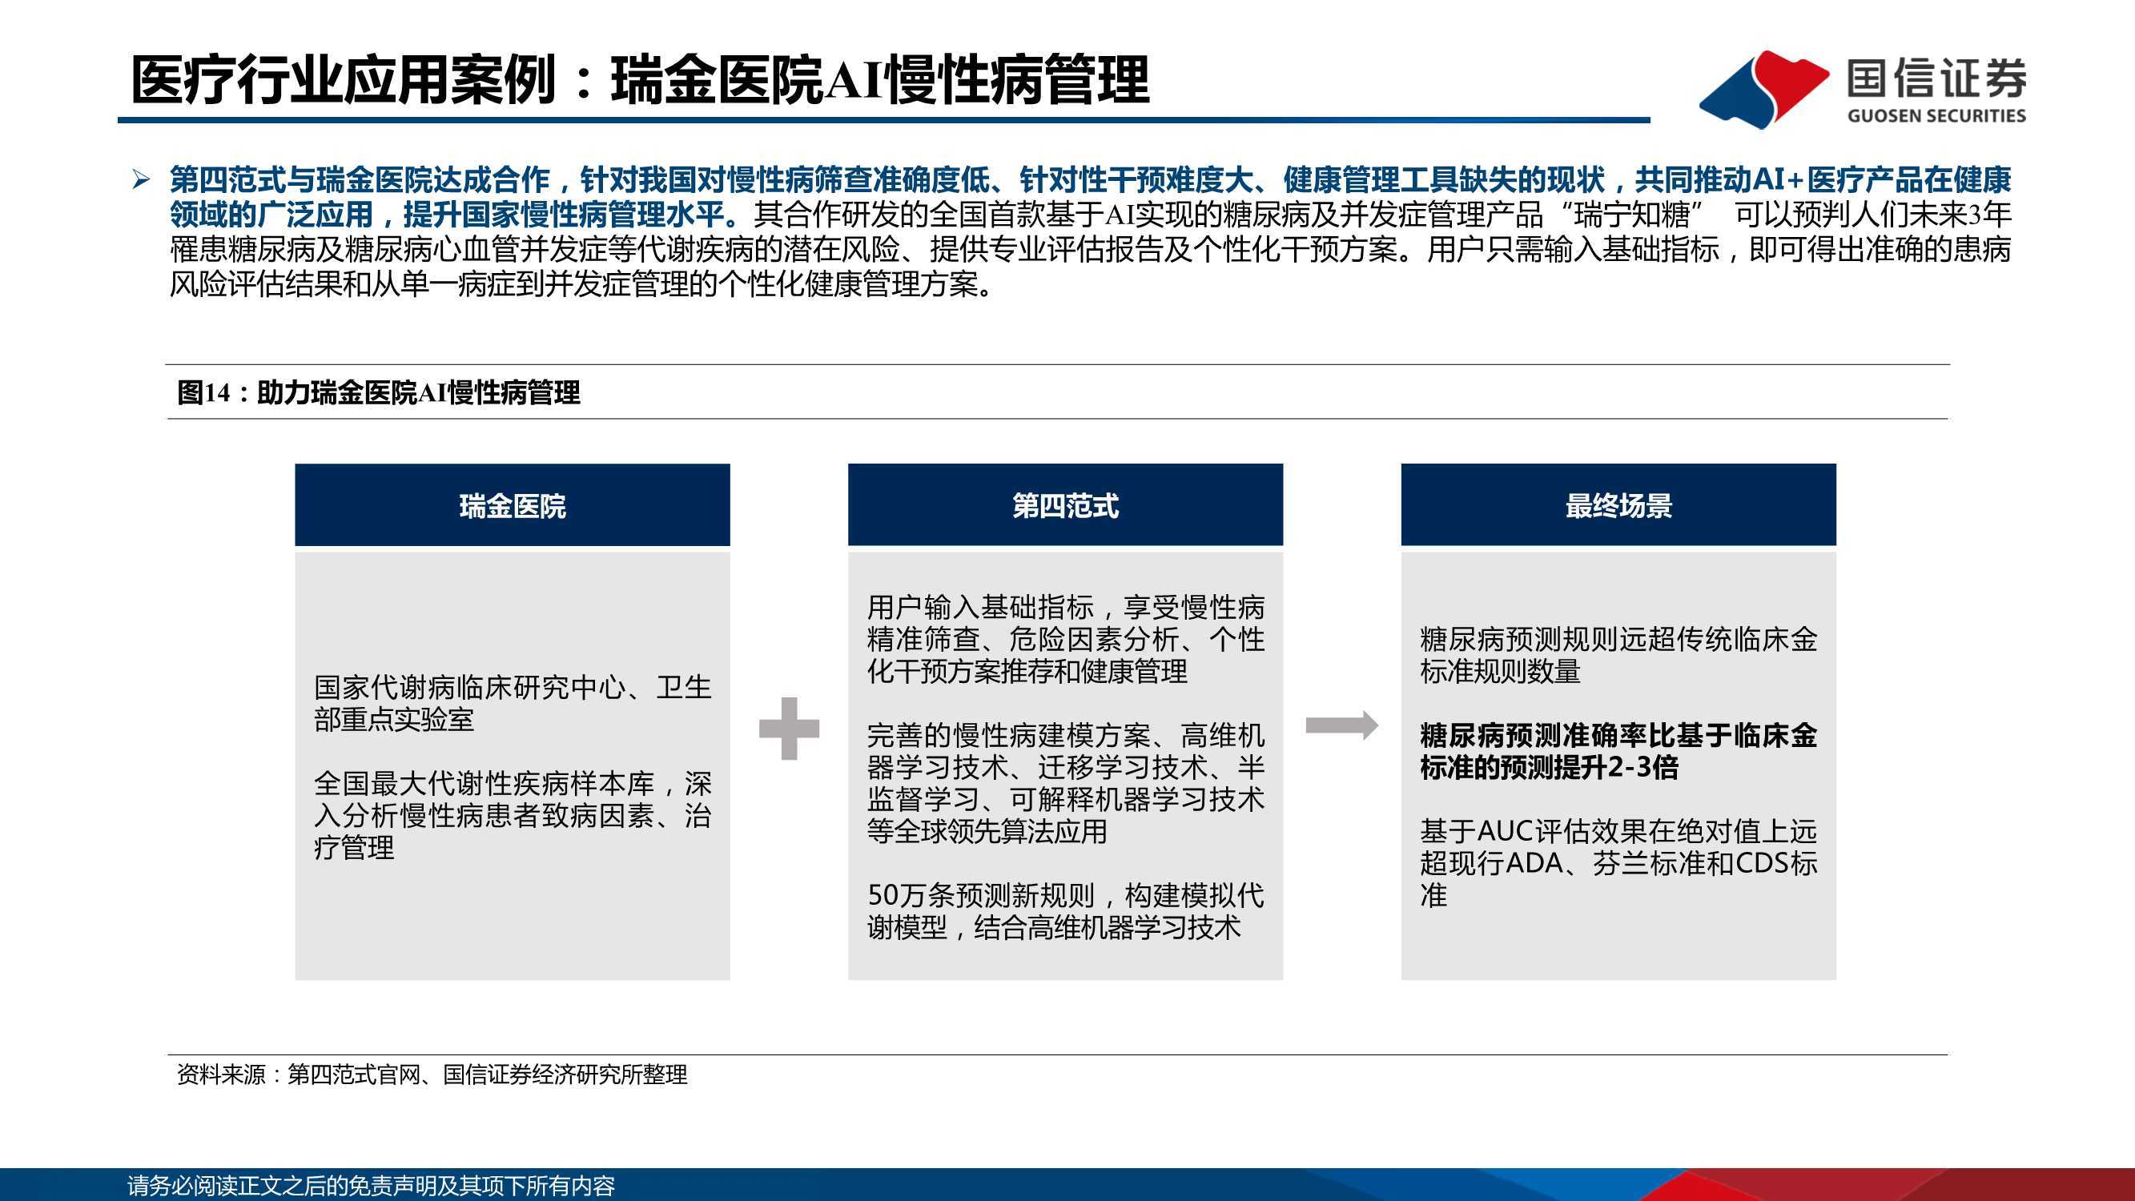
Task: Select figure caption 图14：助力瑞金医院AI慢性病管理
Action: point(379,392)
